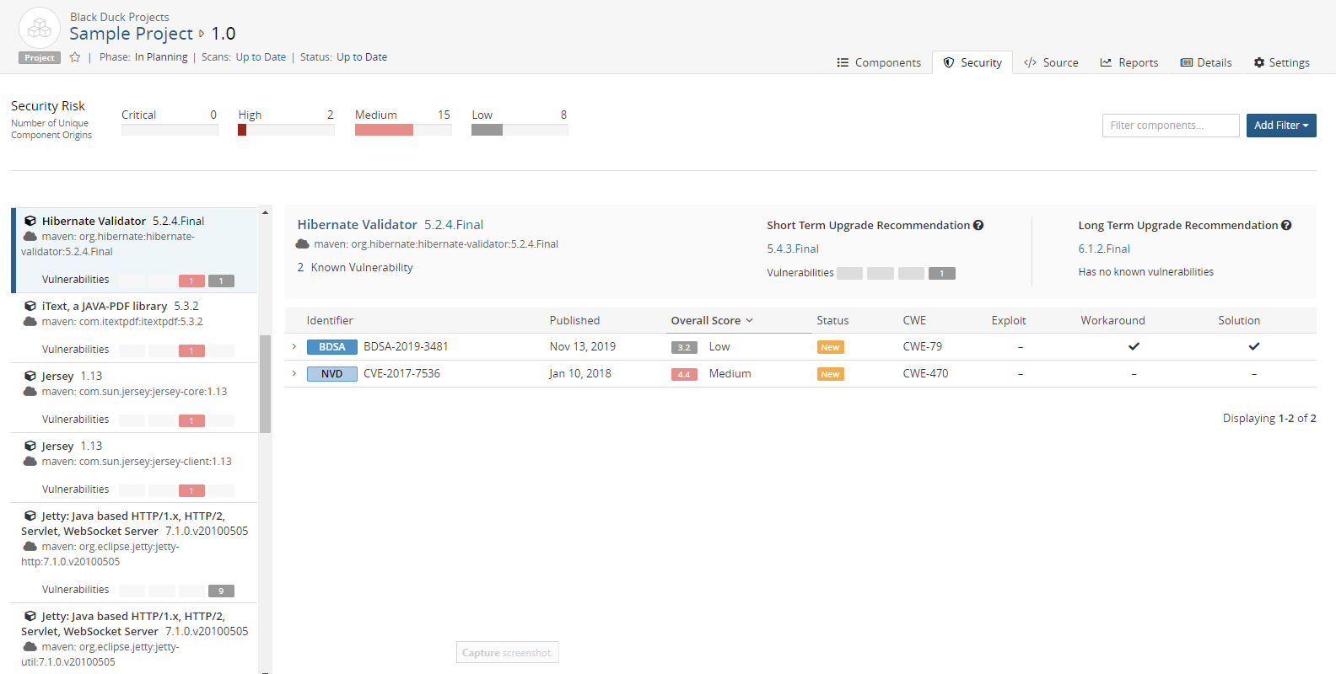Click cloud icon in Hibernate detail header
This screenshot has width=1336, height=674.
pyautogui.click(x=302, y=243)
